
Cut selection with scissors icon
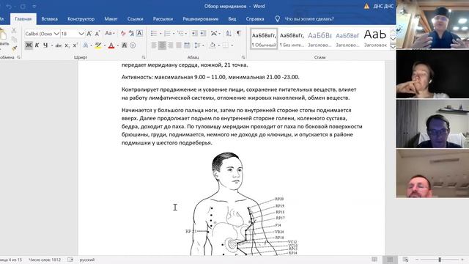point(14,30)
